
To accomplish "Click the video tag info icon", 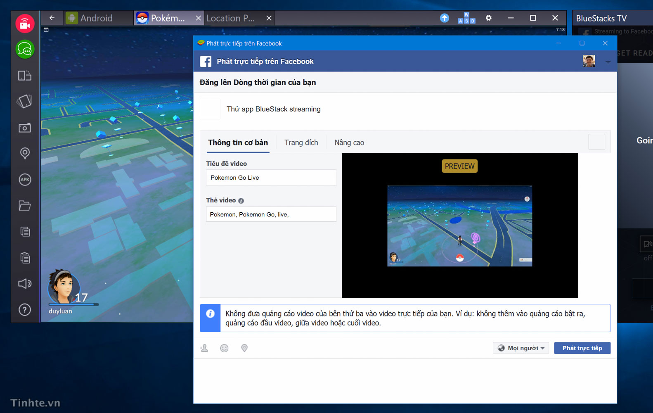I will pyautogui.click(x=241, y=201).
